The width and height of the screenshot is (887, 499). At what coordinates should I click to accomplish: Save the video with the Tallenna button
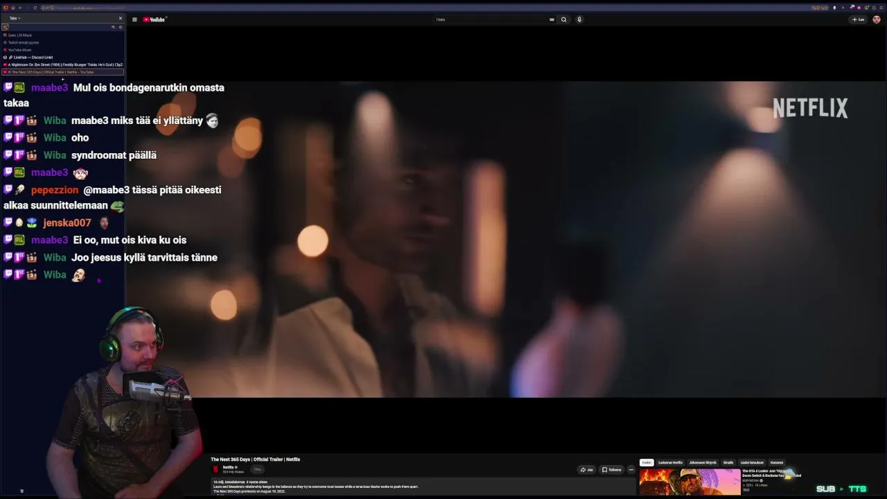point(612,469)
